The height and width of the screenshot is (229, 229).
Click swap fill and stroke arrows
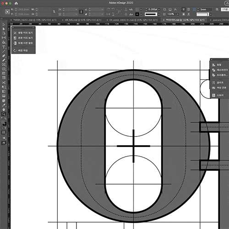pyautogui.click(x=5, y=119)
